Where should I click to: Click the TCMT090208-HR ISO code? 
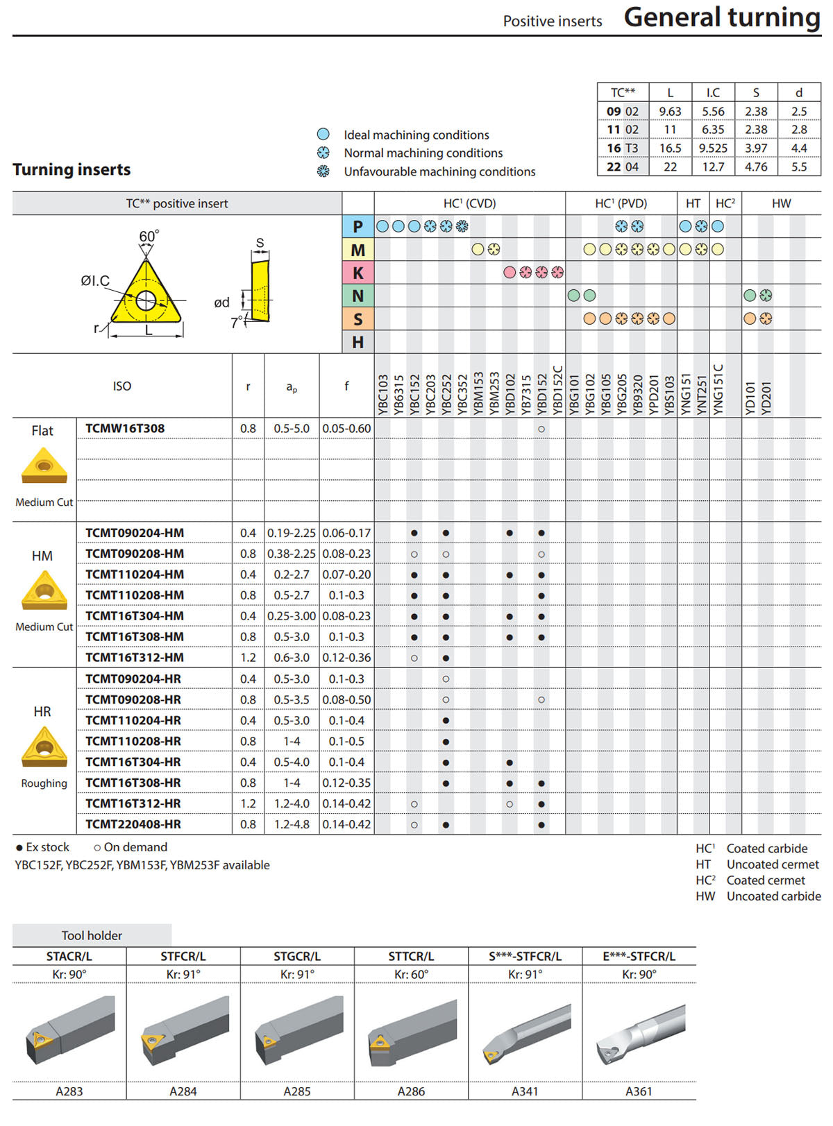(133, 699)
